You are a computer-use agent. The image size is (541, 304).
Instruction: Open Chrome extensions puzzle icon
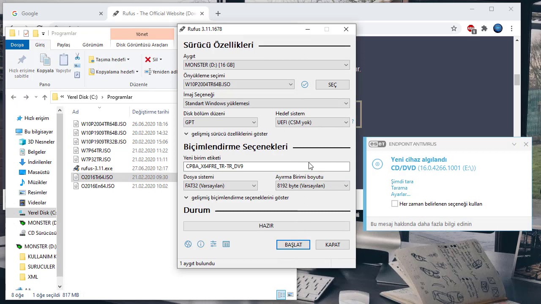tap(484, 29)
